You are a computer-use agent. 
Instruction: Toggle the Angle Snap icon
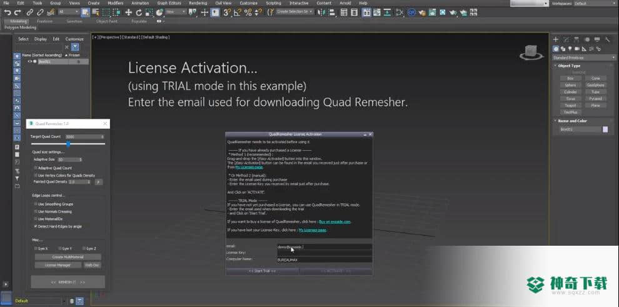coord(237,13)
